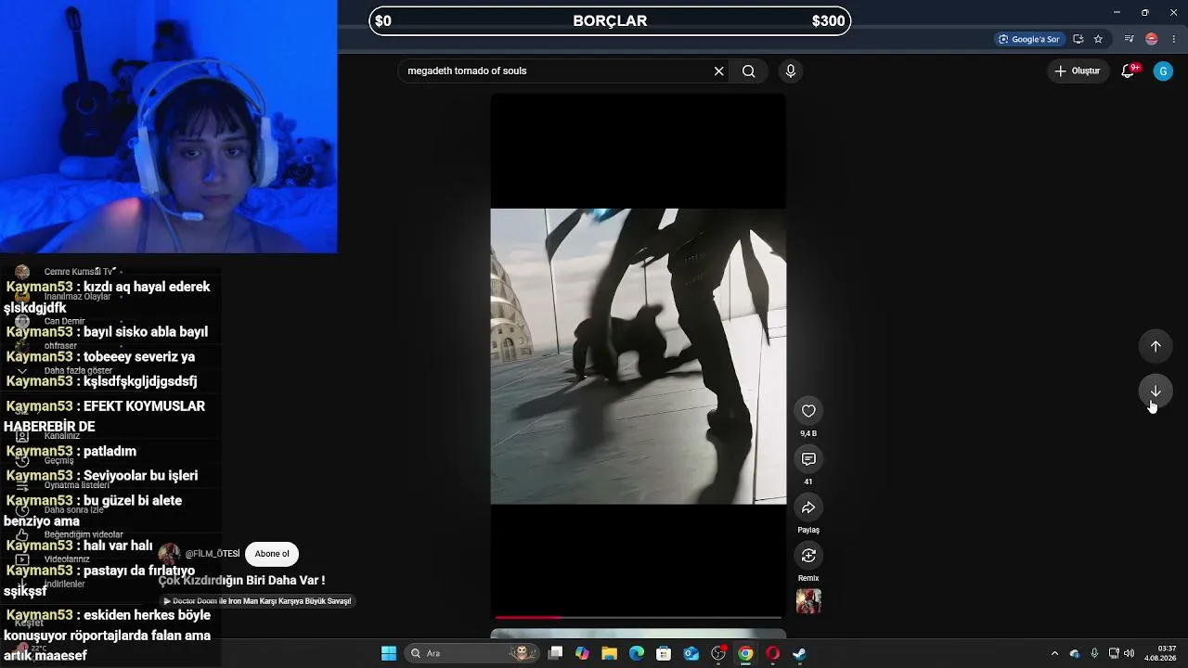Like the Shorts video with the heart icon
The height and width of the screenshot is (668, 1188).
[x=808, y=411]
